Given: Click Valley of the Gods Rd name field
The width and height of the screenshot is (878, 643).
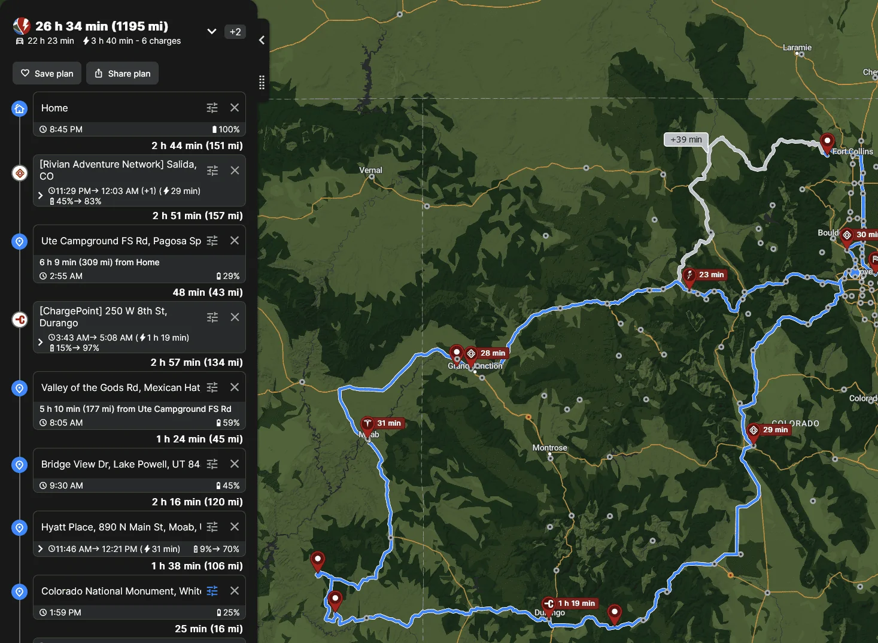Looking at the screenshot, I should tap(120, 387).
